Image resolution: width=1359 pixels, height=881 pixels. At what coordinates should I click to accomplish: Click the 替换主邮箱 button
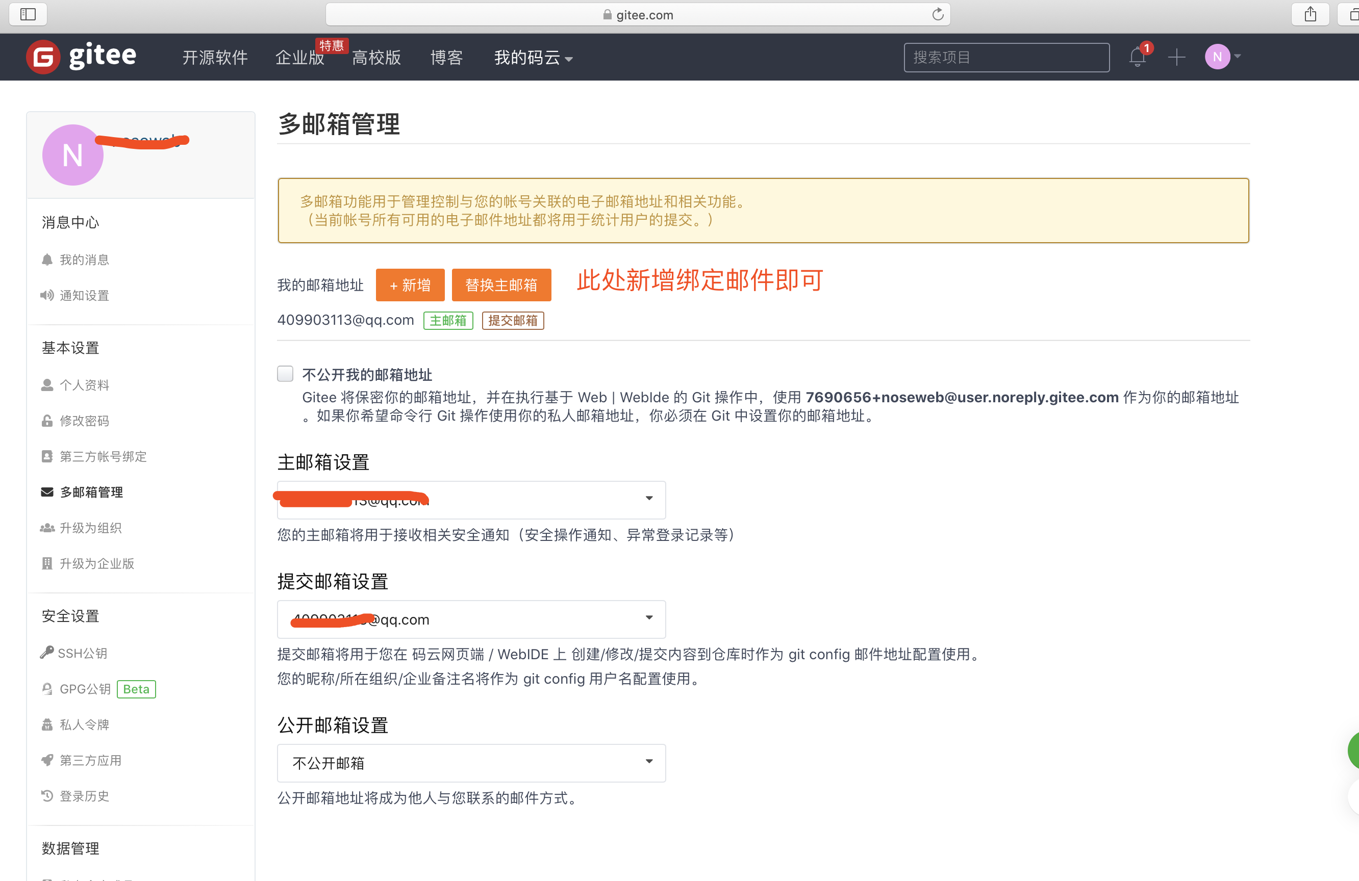[x=501, y=284]
